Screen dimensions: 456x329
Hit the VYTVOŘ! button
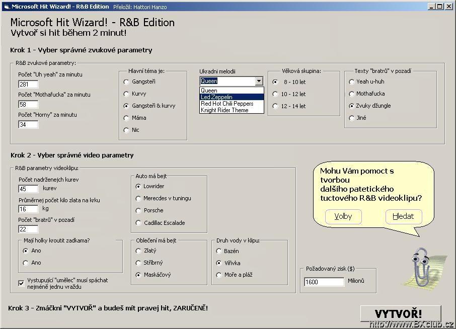[x=401, y=313]
